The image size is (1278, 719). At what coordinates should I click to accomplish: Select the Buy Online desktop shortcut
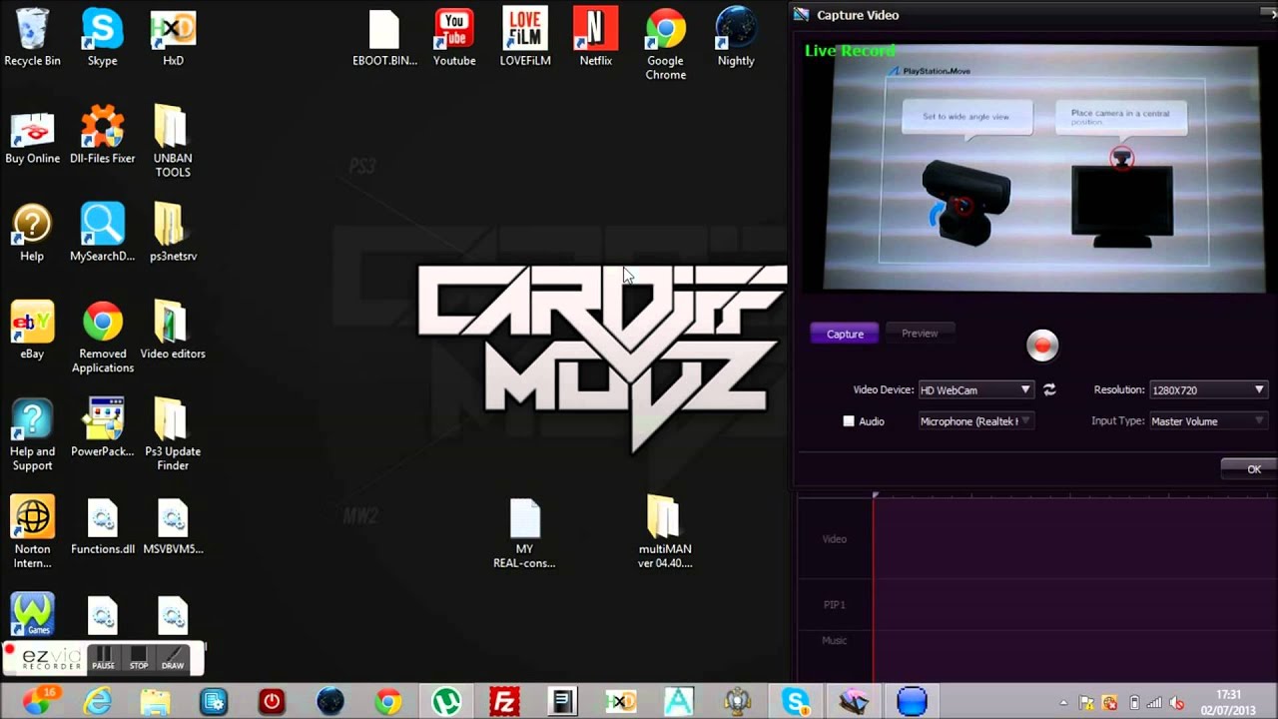coord(32,136)
